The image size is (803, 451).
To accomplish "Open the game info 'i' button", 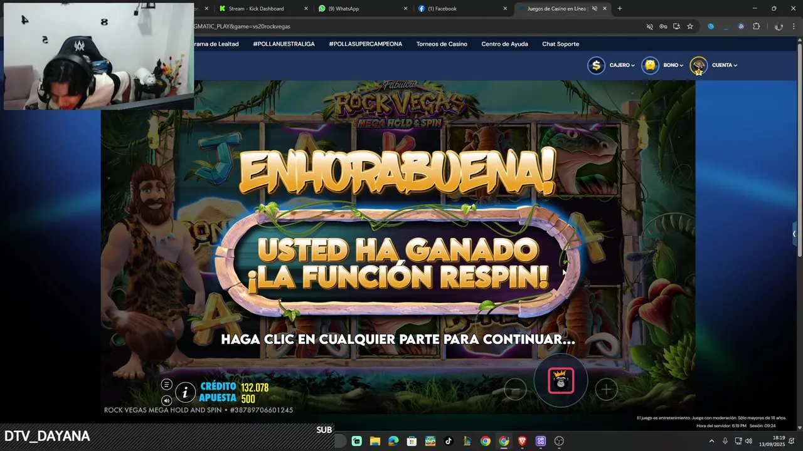I will [185, 393].
